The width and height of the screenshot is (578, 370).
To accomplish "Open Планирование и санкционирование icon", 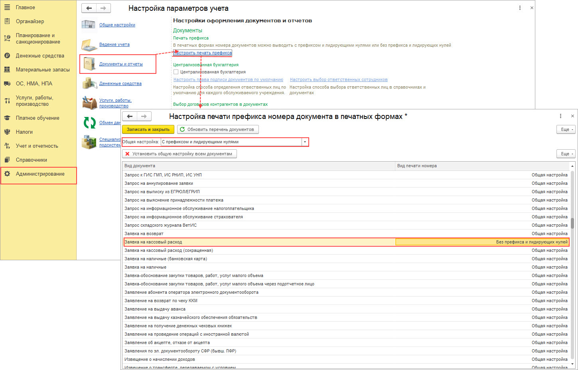I will pyautogui.click(x=7, y=38).
